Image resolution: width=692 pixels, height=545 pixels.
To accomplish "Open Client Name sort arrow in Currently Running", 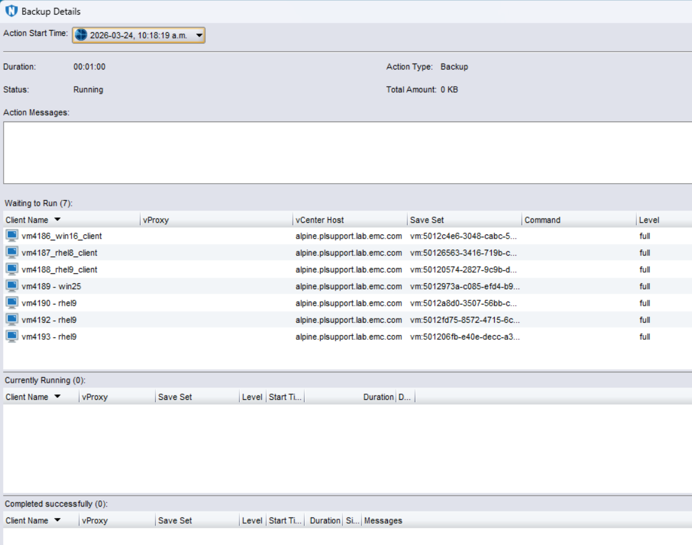I will coord(57,397).
